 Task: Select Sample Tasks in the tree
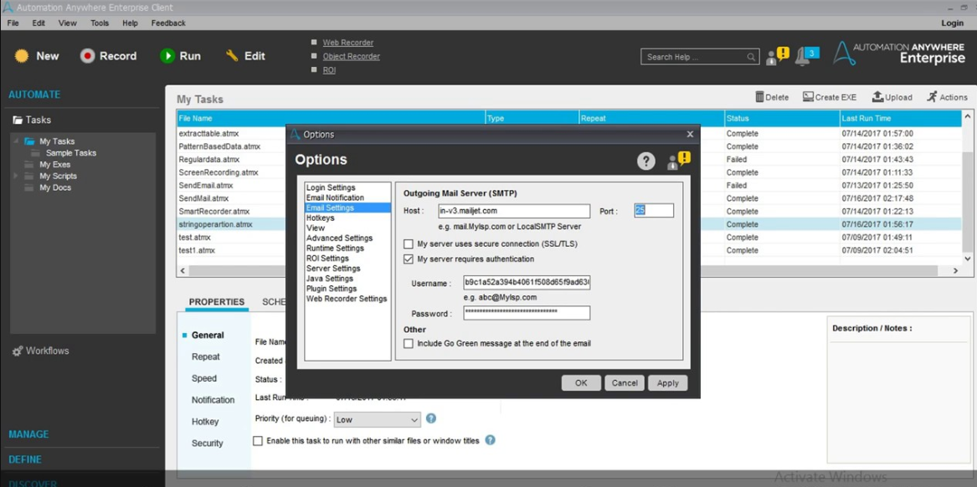tap(71, 152)
